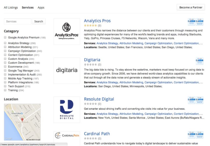Screen dimensions: 210x146
Task: Enable the Content Optimization category filter
Action: tap(5, 55)
